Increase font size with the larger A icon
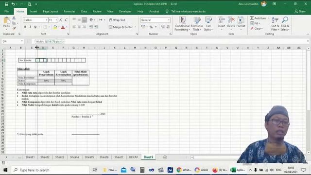Image resolution: width=311 pixels, height=175 pixels. [x=61, y=20]
